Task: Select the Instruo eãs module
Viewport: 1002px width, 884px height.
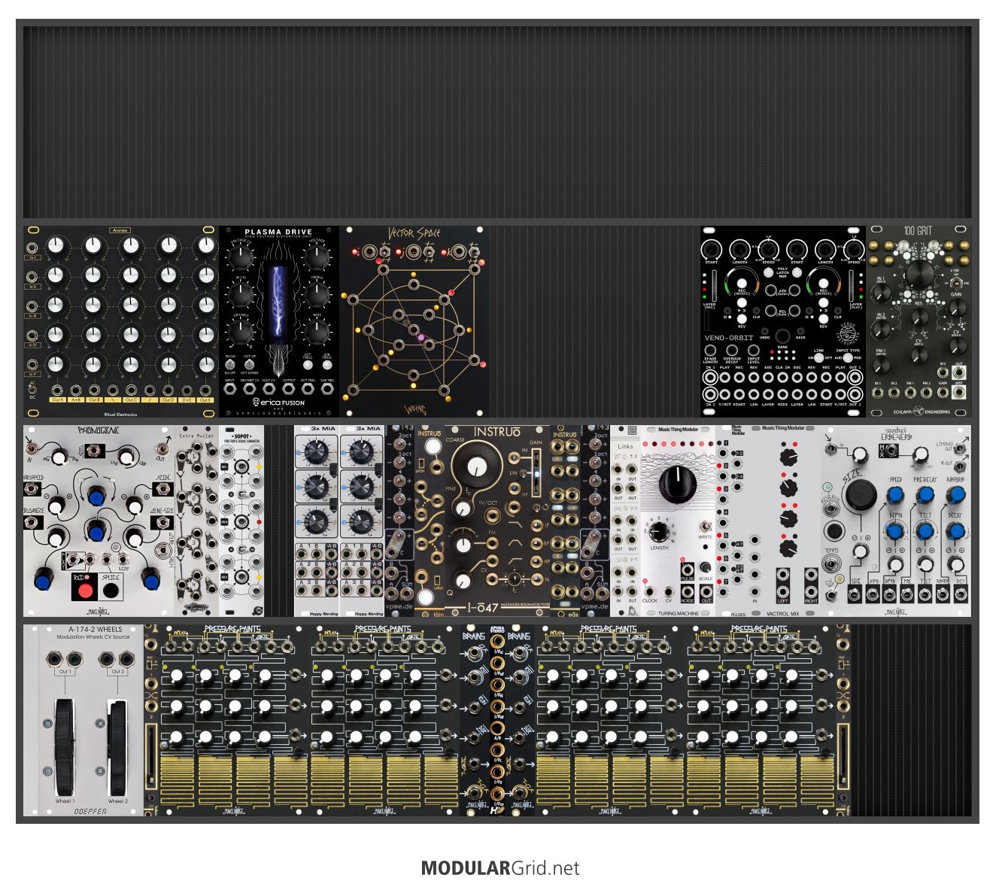Action: click(565, 521)
